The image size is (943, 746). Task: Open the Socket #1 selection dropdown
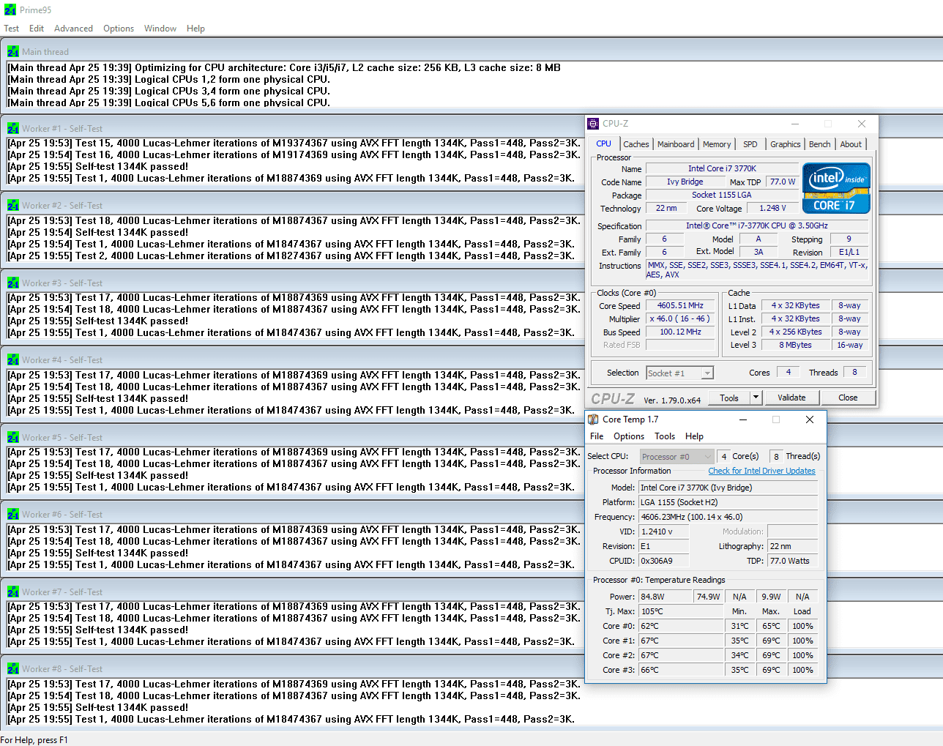point(680,373)
